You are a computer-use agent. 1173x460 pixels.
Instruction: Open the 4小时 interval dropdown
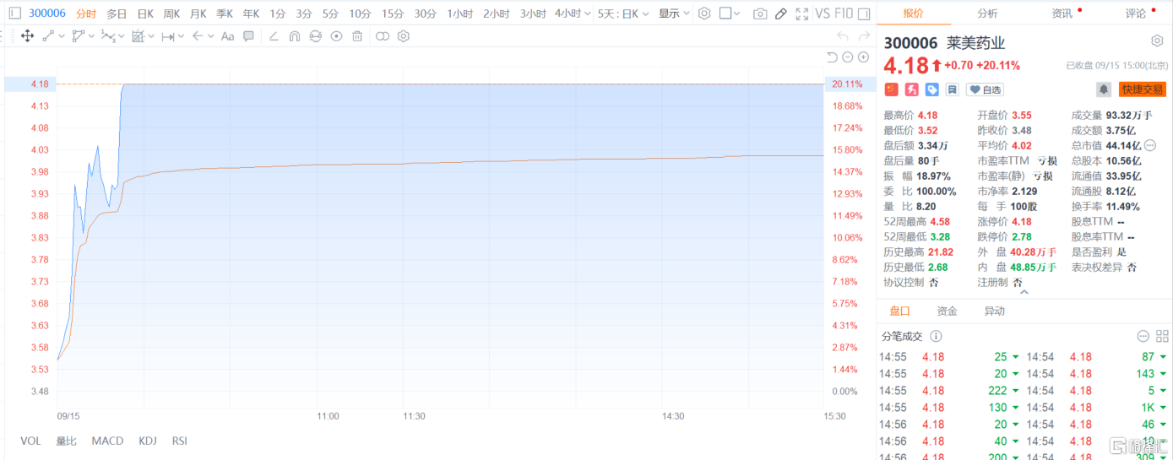(x=571, y=14)
